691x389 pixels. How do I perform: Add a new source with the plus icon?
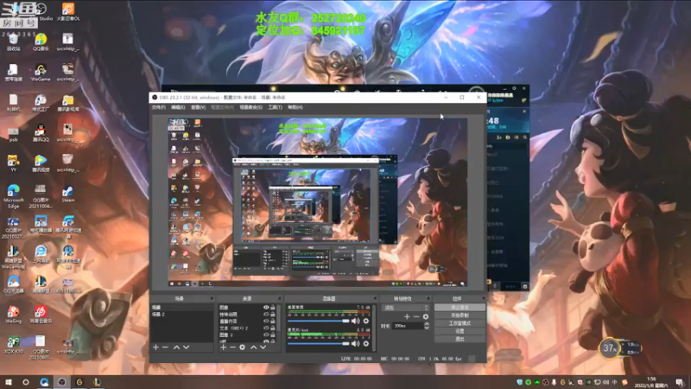tap(223, 348)
